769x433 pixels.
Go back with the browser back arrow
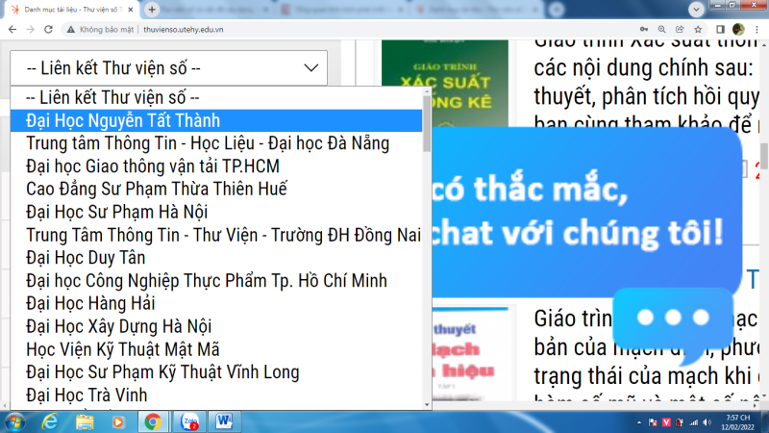(x=12, y=30)
